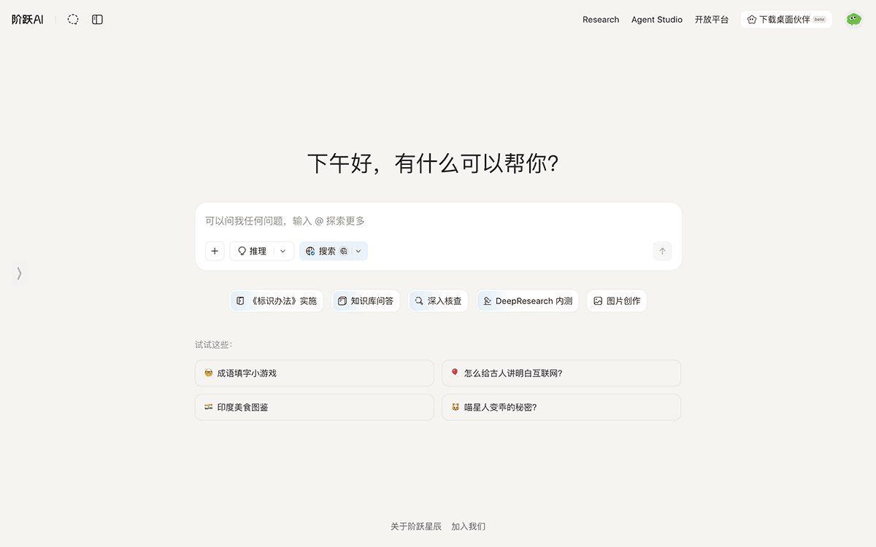Open the 推理 mode dropdown chevron
Image resolution: width=876 pixels, height=547 pixels.
pyautogui.click(x=283, y=251)
